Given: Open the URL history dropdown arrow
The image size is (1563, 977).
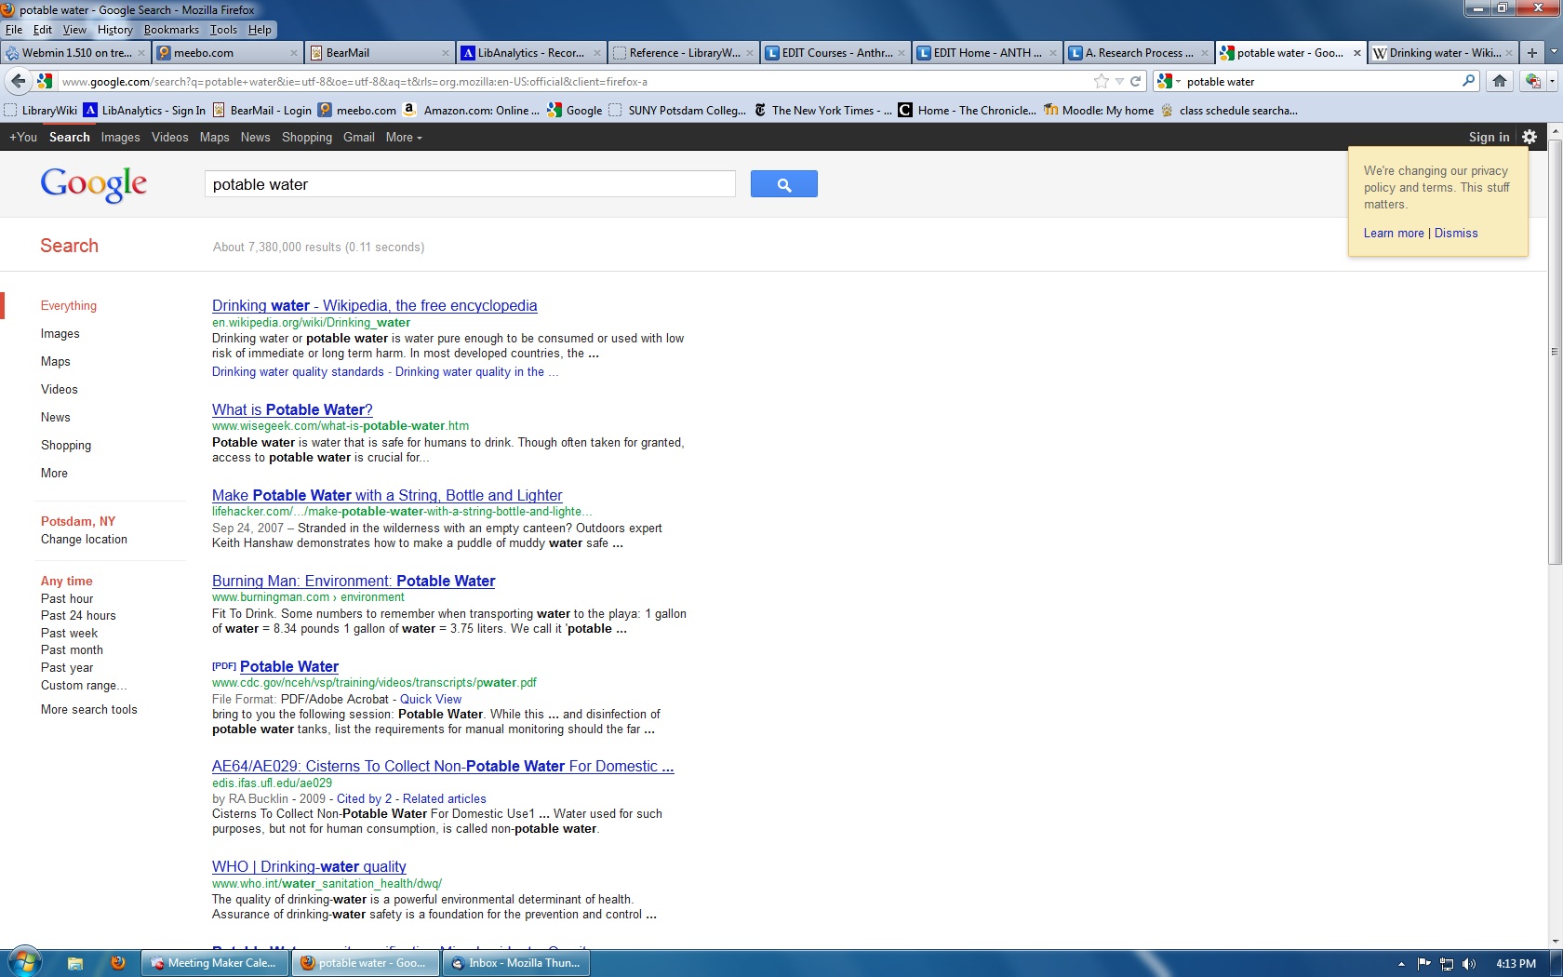Looking at the screenshot, I should click(1119, 81).
